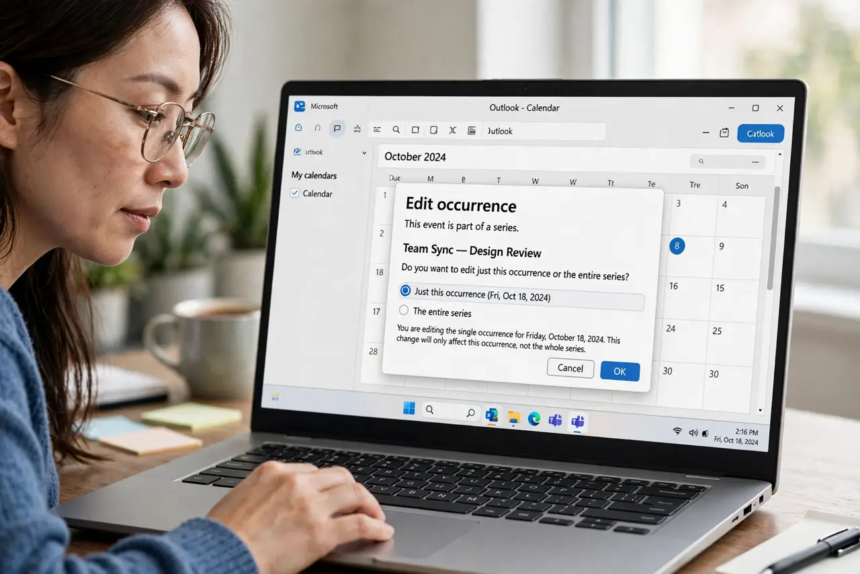Image resolution: width=860 pixels, height=574 pixels.
Task: Click the taskbar search box
Action: point(450,411)
